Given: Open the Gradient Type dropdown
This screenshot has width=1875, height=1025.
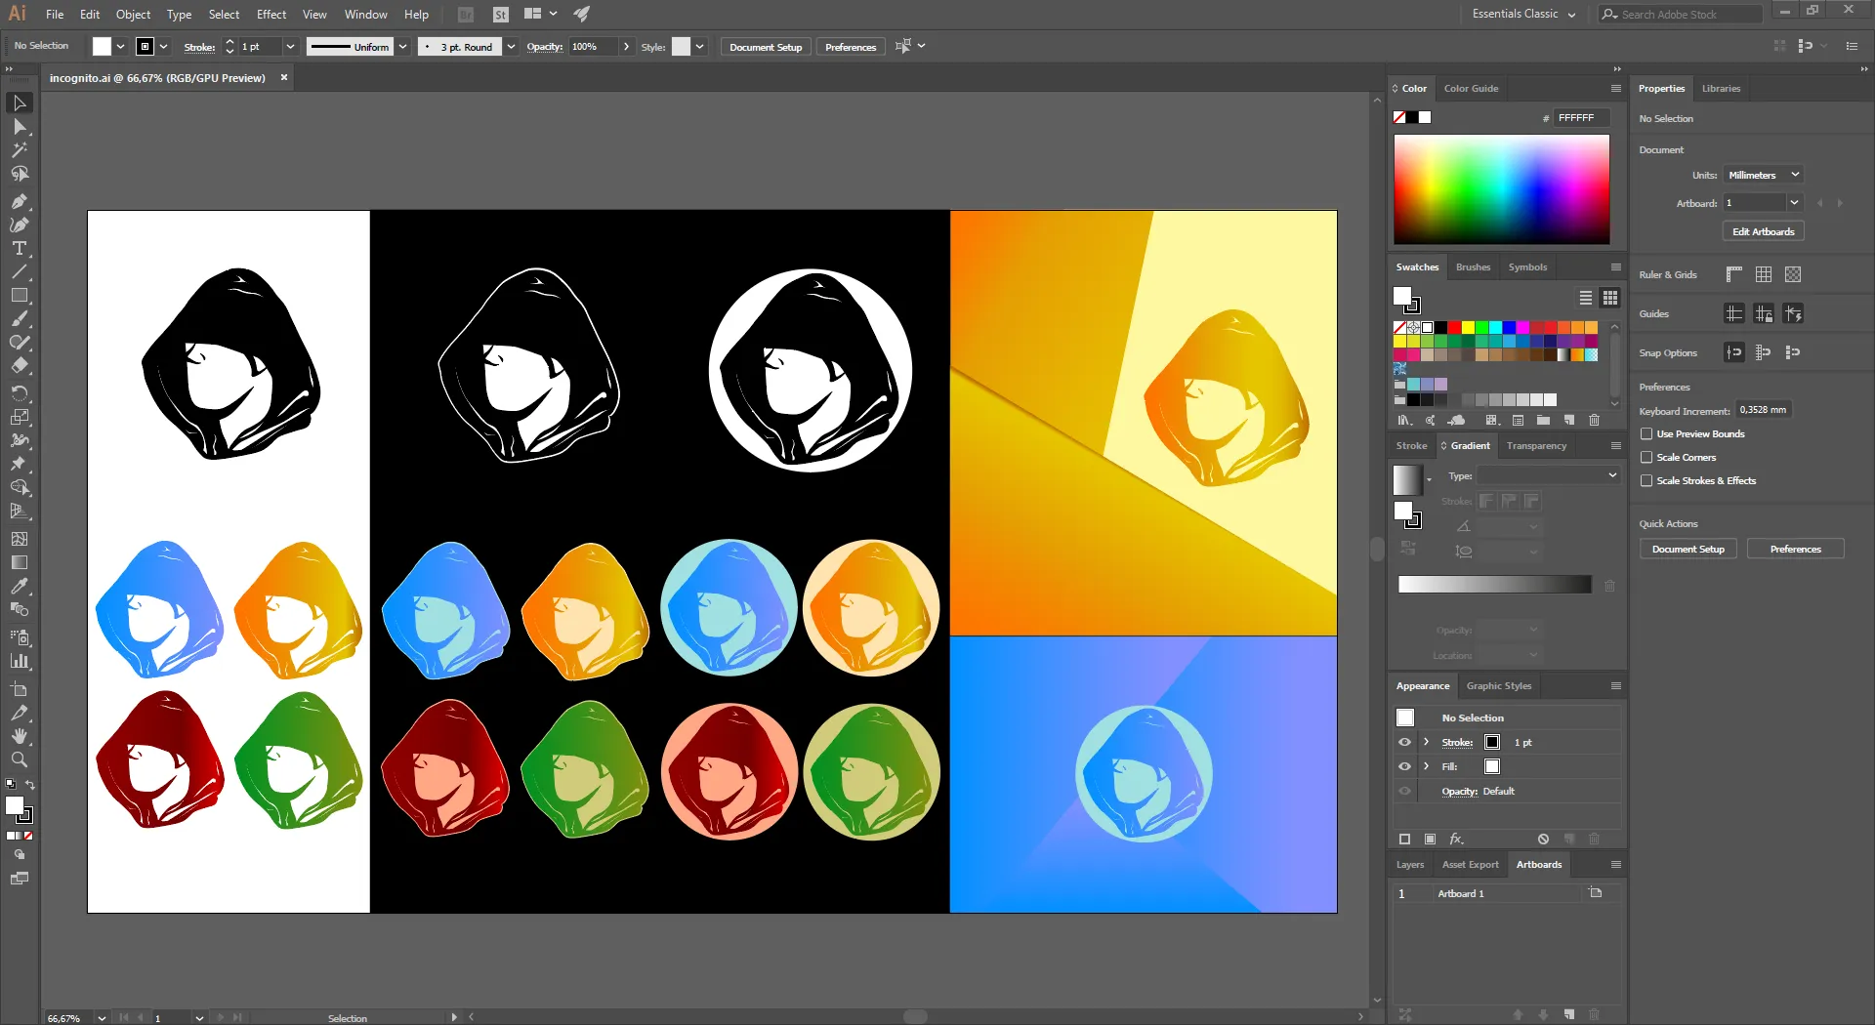Looking at the screenshot, I should [1548, 475].
